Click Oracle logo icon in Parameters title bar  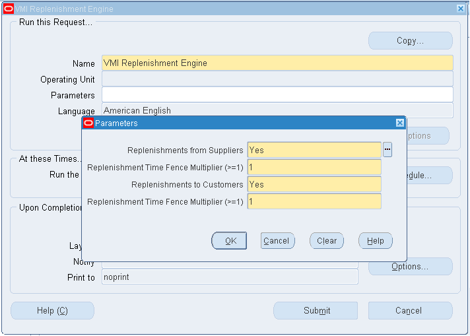pyautogui.click(x=88, y=123)
